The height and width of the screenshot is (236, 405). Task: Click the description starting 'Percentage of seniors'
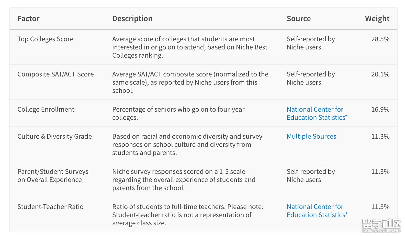pyautogui.click(x=178, y=113)
